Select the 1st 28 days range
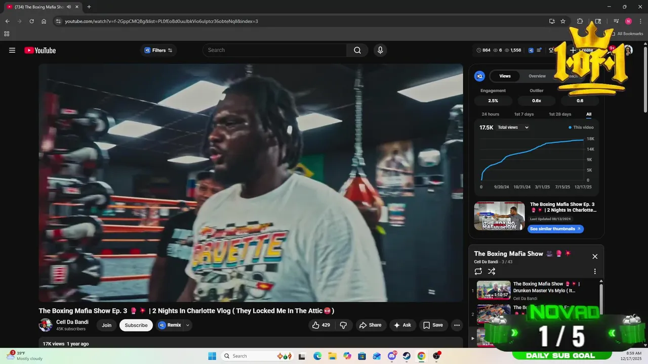 pyautogui.click(x=560, y=114)
